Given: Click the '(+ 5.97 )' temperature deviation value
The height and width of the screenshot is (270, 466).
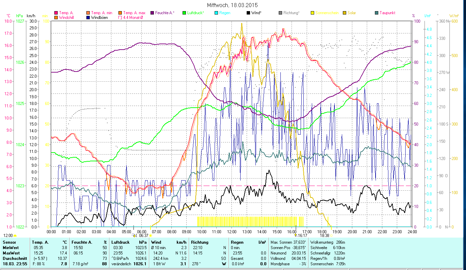Looking at the screenshot, I should click(x=40, y=259).
